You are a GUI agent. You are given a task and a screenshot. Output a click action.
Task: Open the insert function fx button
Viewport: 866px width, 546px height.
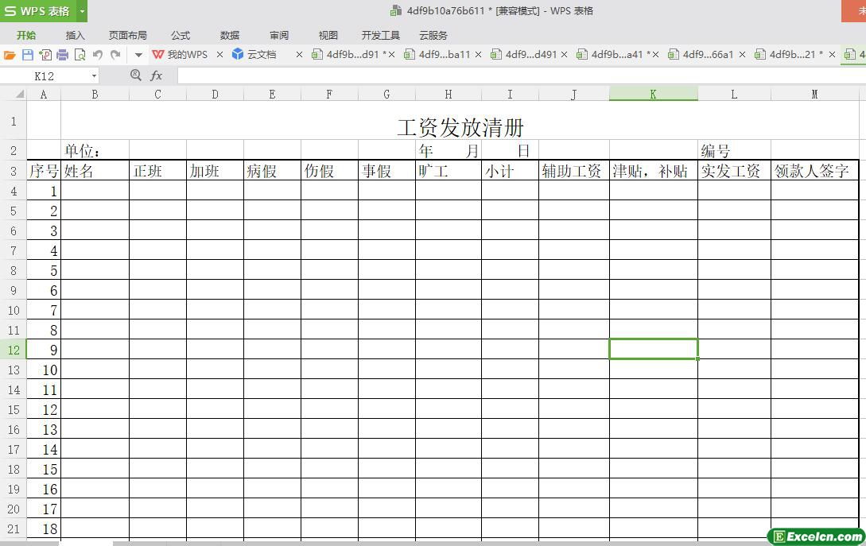[157, 76]
